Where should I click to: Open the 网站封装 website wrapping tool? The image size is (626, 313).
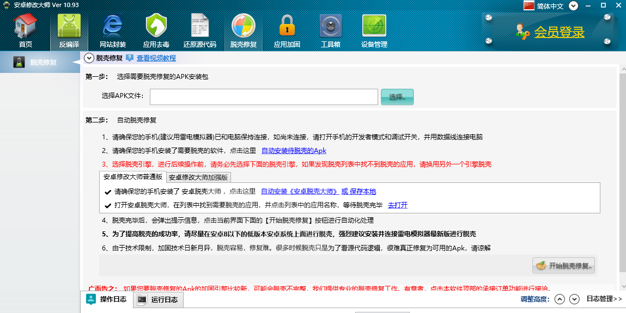click(113, 31)
